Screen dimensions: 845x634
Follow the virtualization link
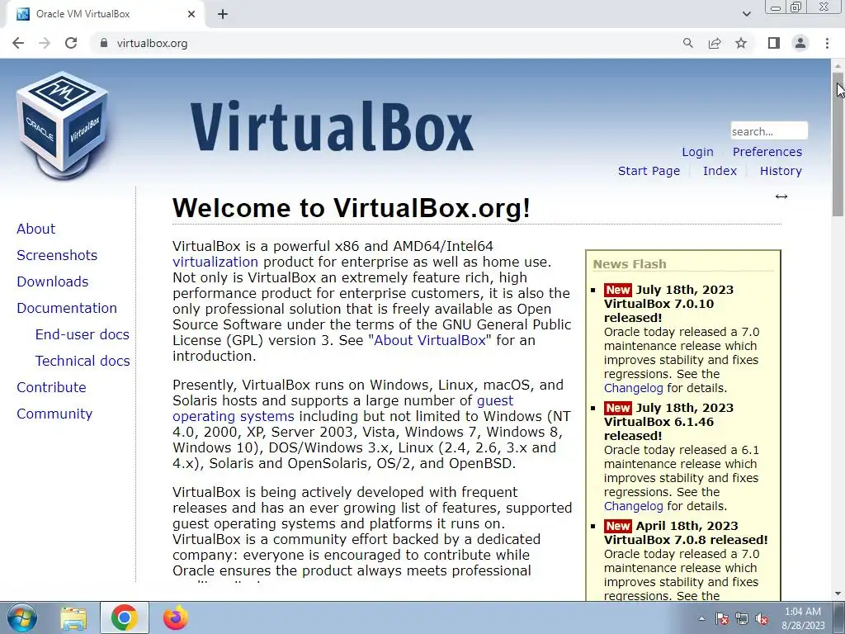coord(215,262)
